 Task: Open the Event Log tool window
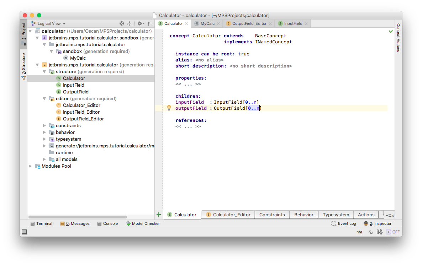click(343, 223)
